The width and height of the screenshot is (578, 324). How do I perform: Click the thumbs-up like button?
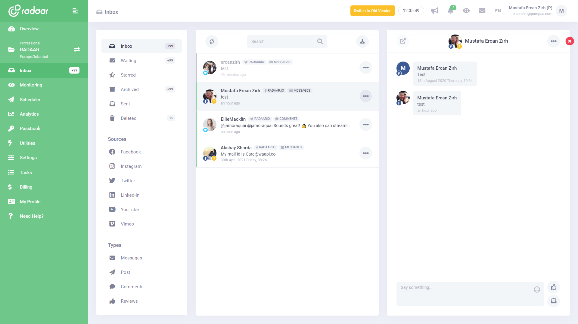553,287
